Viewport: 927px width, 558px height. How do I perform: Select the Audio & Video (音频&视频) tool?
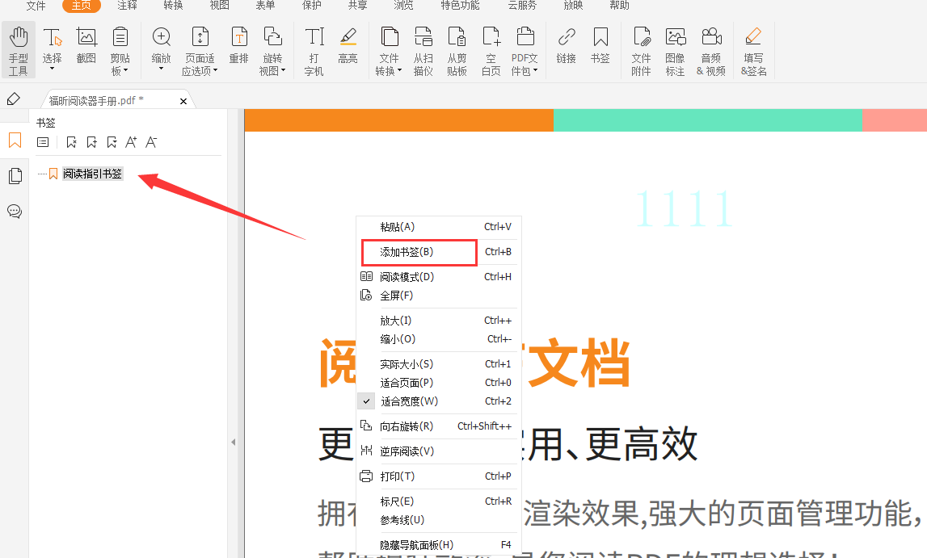click(x=711, y=48)
